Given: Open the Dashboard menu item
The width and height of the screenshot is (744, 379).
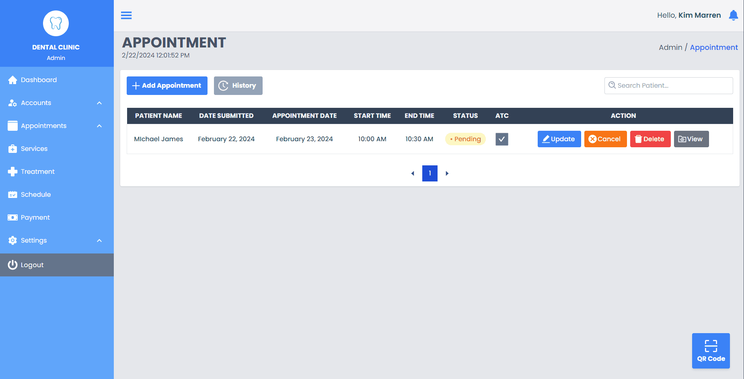Looking at the screenshot, I should pos(57,80).
